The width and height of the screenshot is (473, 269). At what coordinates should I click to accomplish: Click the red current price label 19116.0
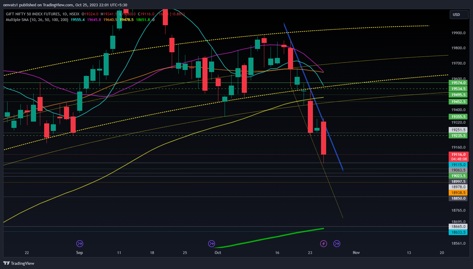click(459, 155)
